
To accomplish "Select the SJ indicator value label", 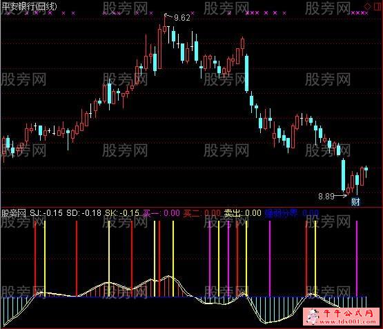I will coord(46,213).
